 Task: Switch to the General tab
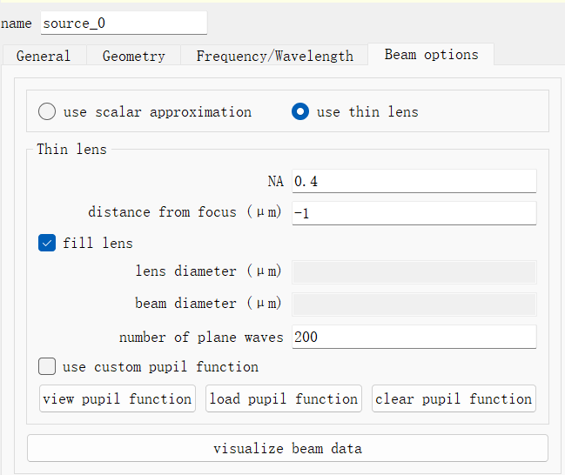[x=44, y=56]
